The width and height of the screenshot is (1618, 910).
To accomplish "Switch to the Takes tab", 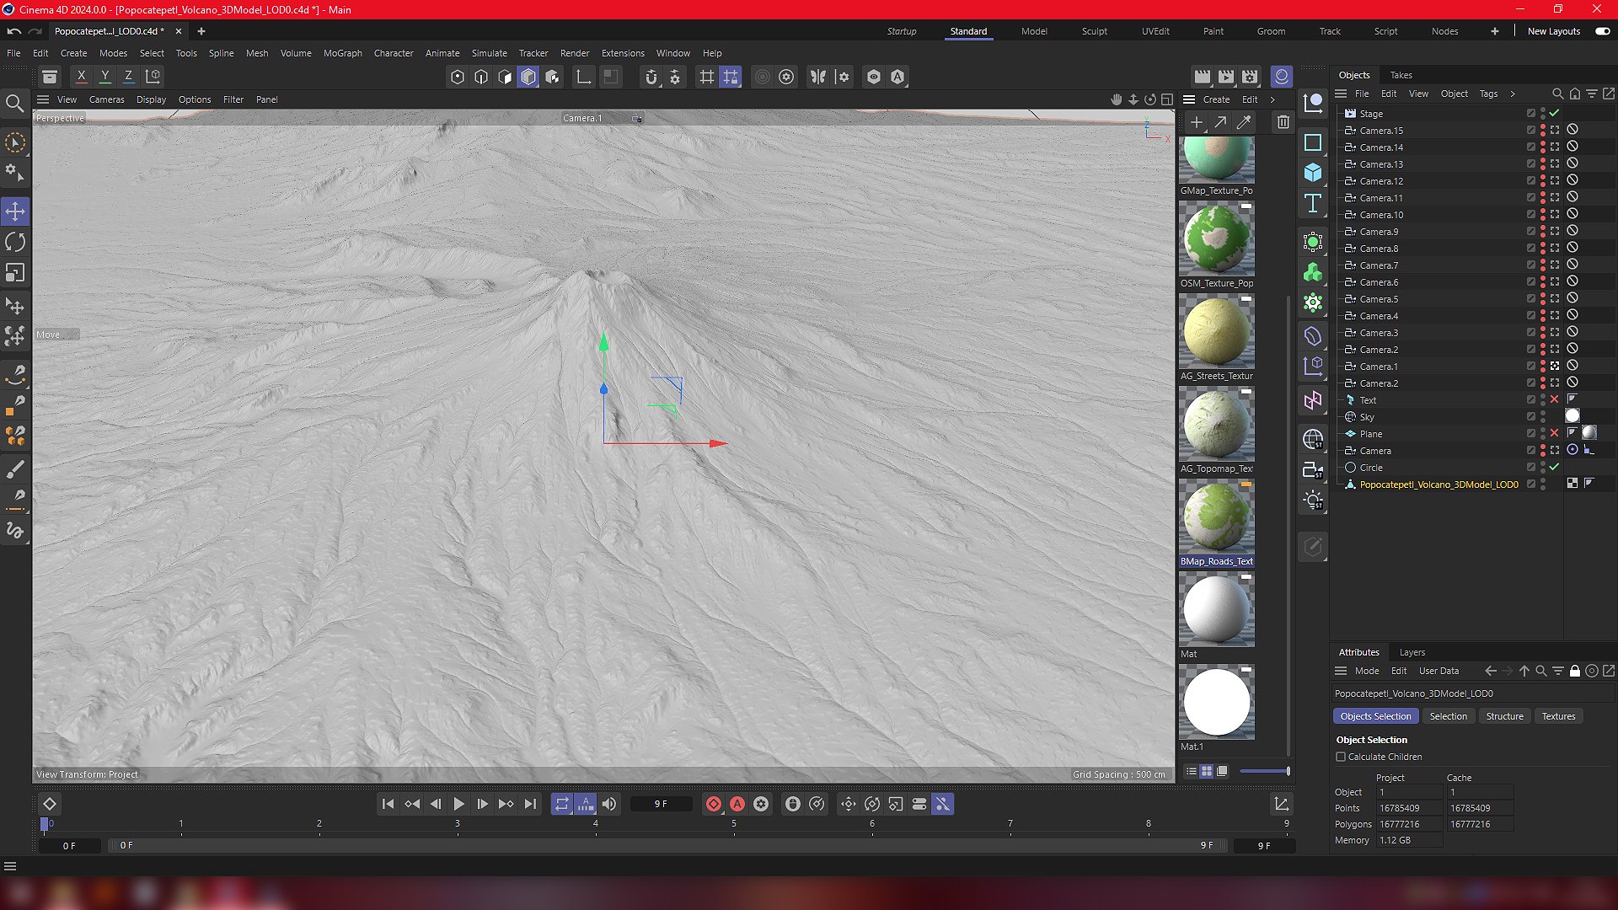I will (x=1401, y=75).
